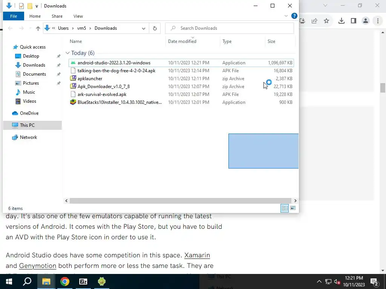386x289 pixels.
Task: Open the address bar history dropdown
Action: (144, 28)
